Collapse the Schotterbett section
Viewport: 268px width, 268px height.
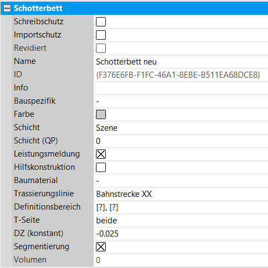(7, 8)
